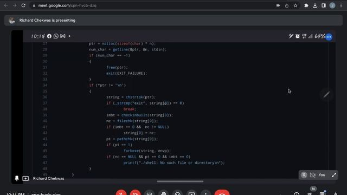Click alarm icon in shared phone status bar
This screenshot has height=195, width=347.
298,36
